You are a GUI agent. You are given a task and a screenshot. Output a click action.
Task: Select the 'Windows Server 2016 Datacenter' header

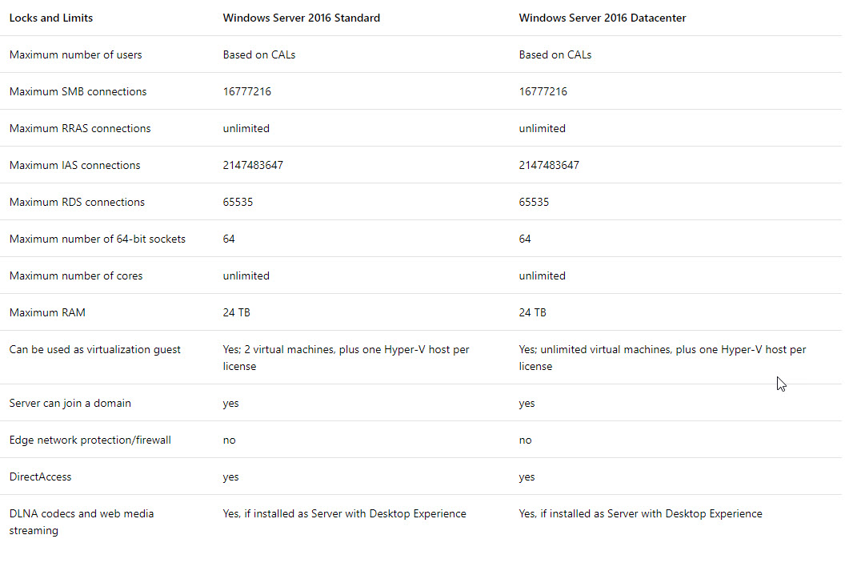pos(603,18)
